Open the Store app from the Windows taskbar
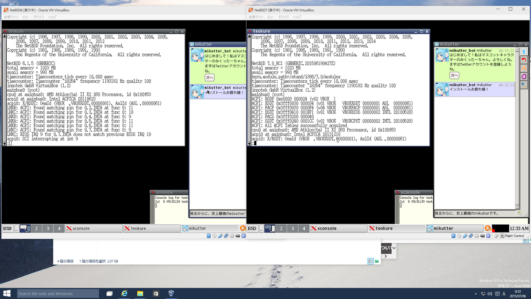Screen dimensions: 531x299 tap(155, 293)
